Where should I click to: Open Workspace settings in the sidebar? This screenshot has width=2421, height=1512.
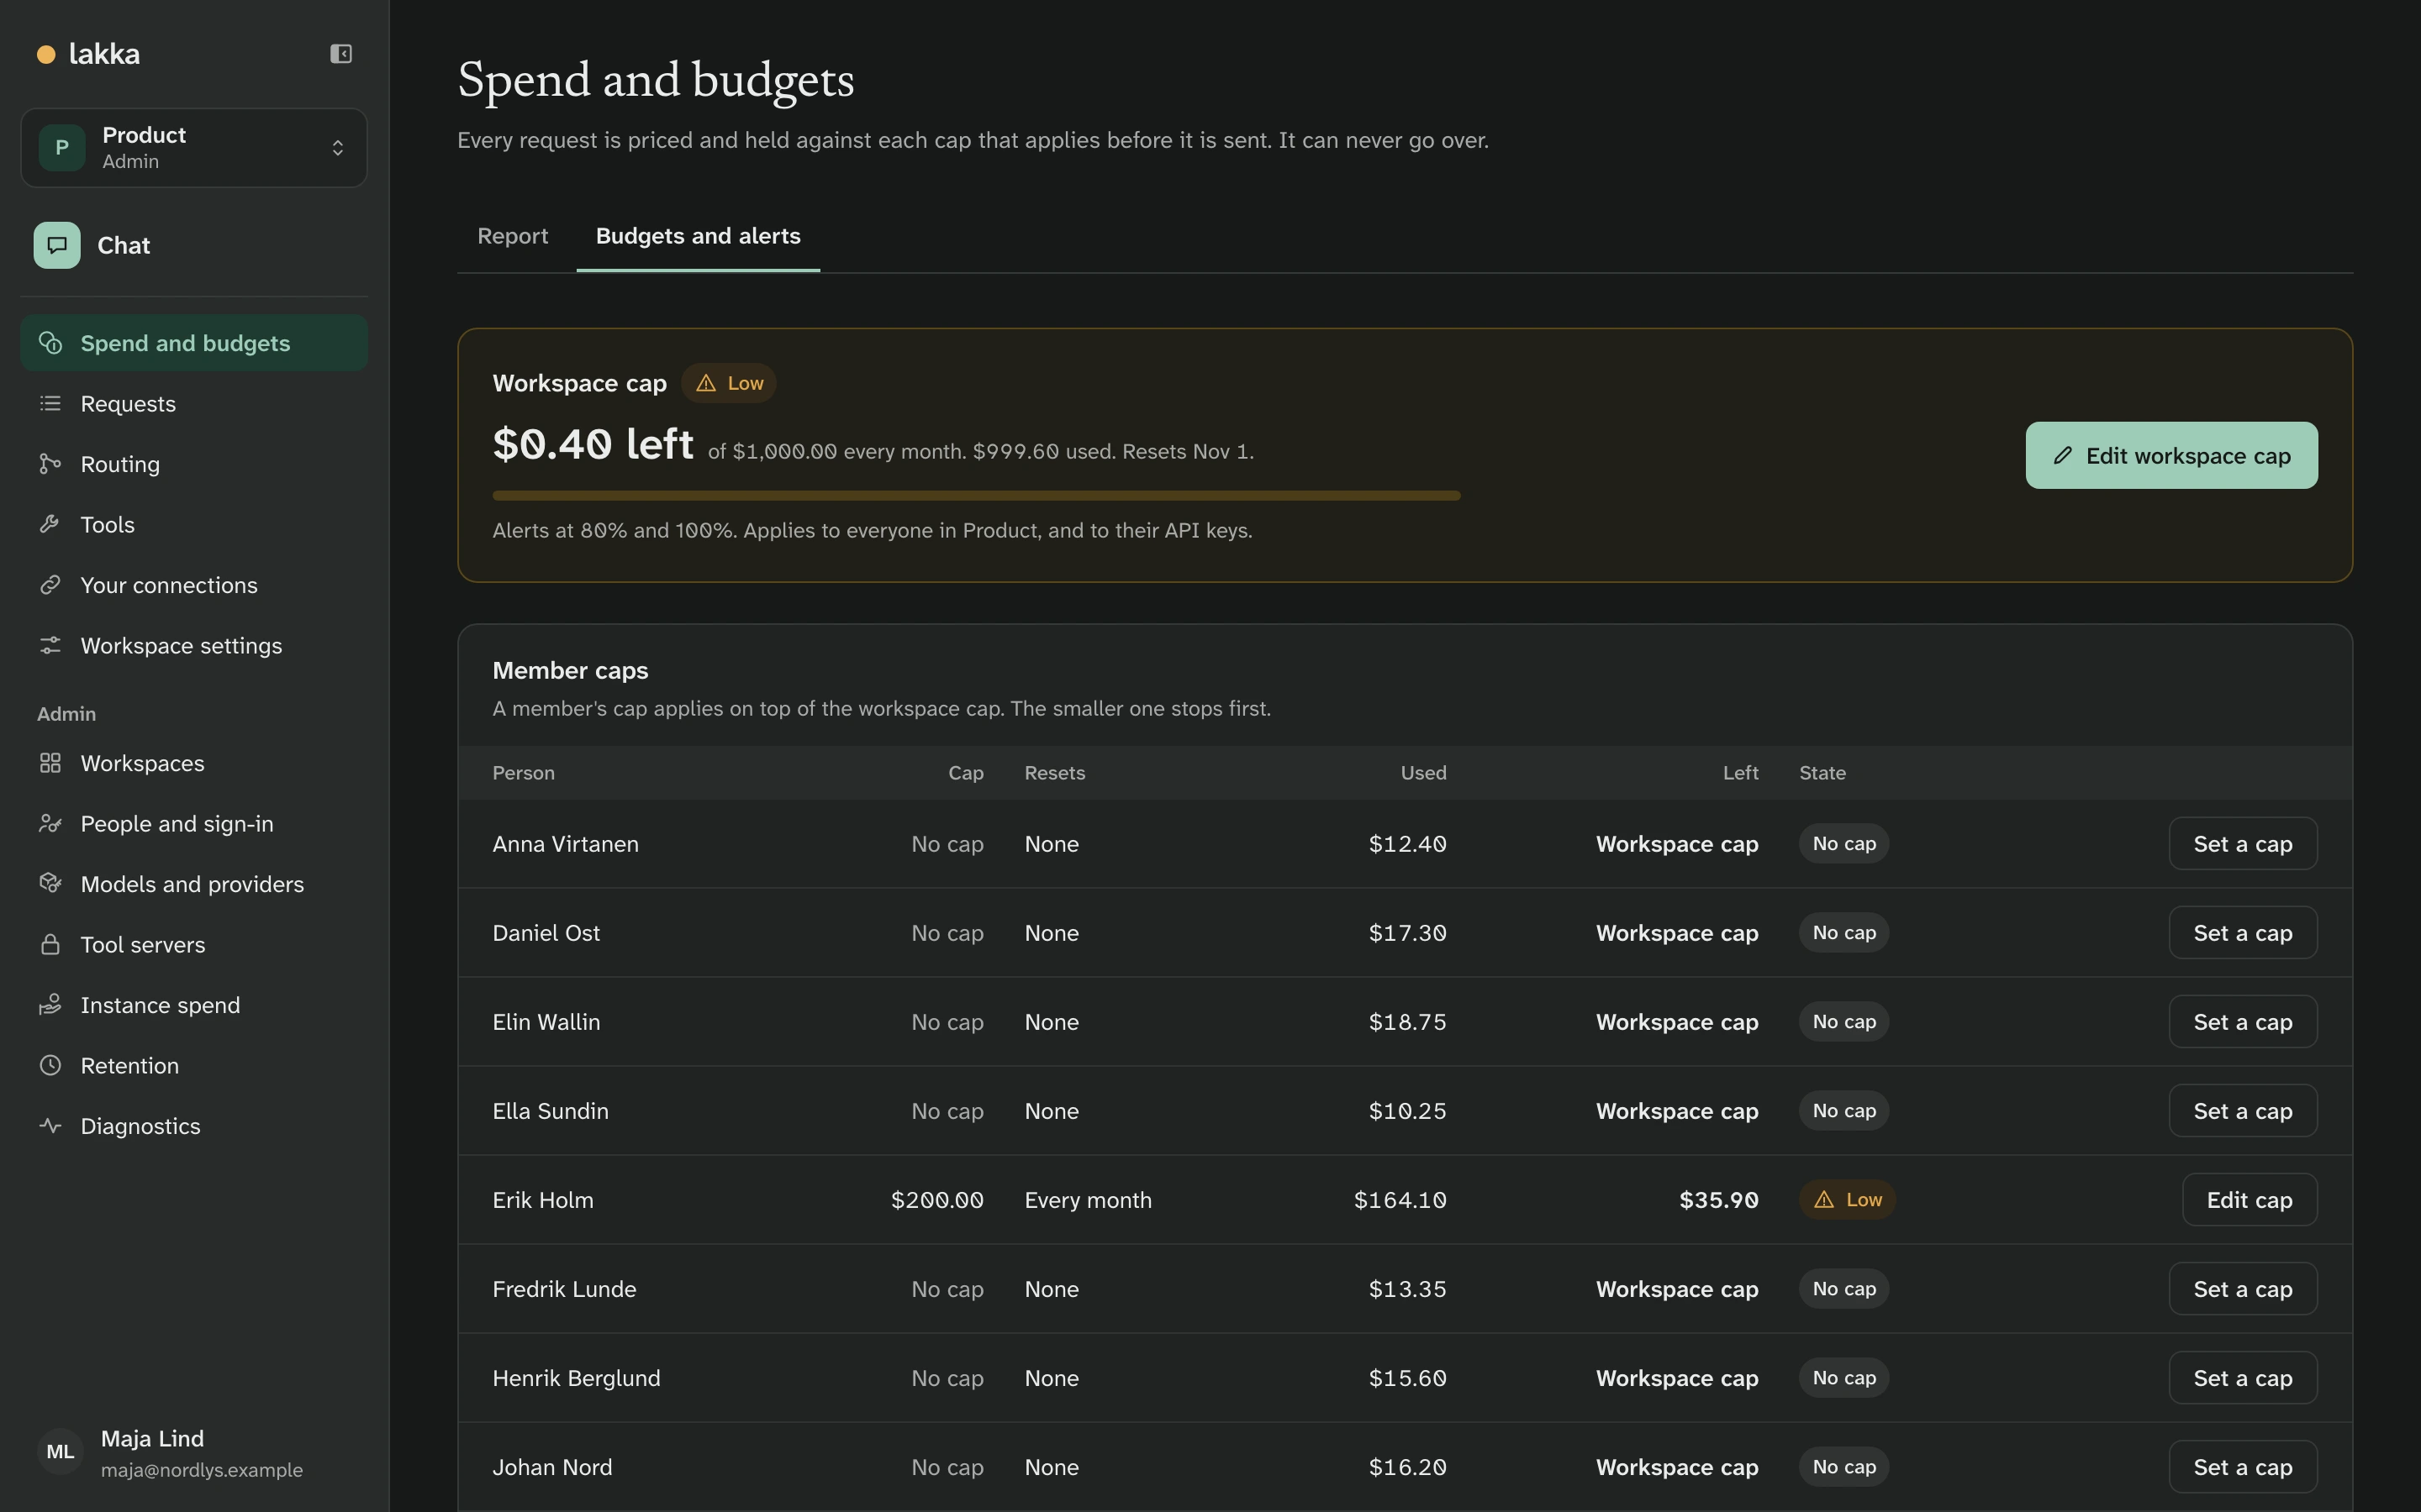click(x=194, y=646)
